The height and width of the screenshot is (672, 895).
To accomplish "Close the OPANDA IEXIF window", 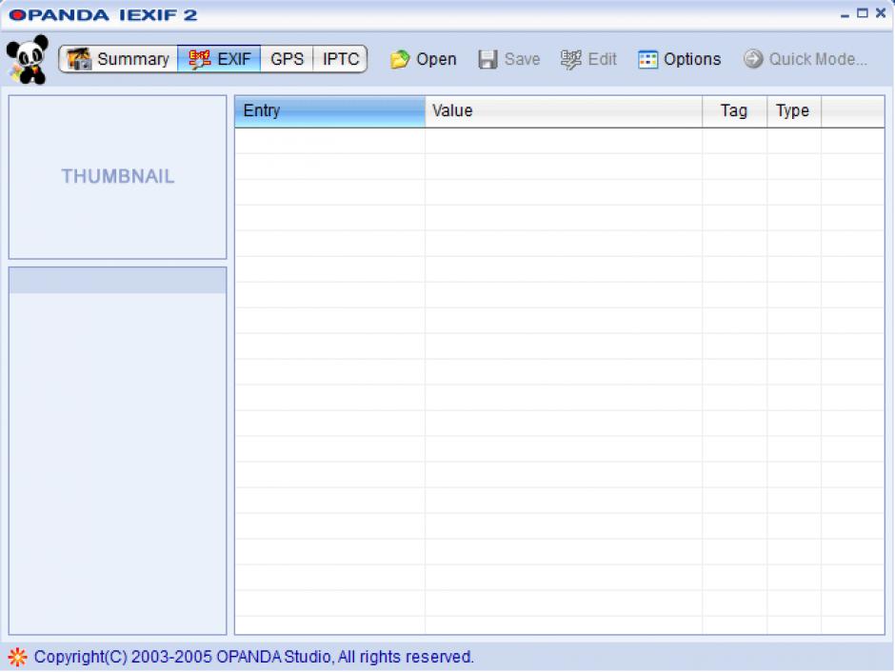I will tap(881, 13).
